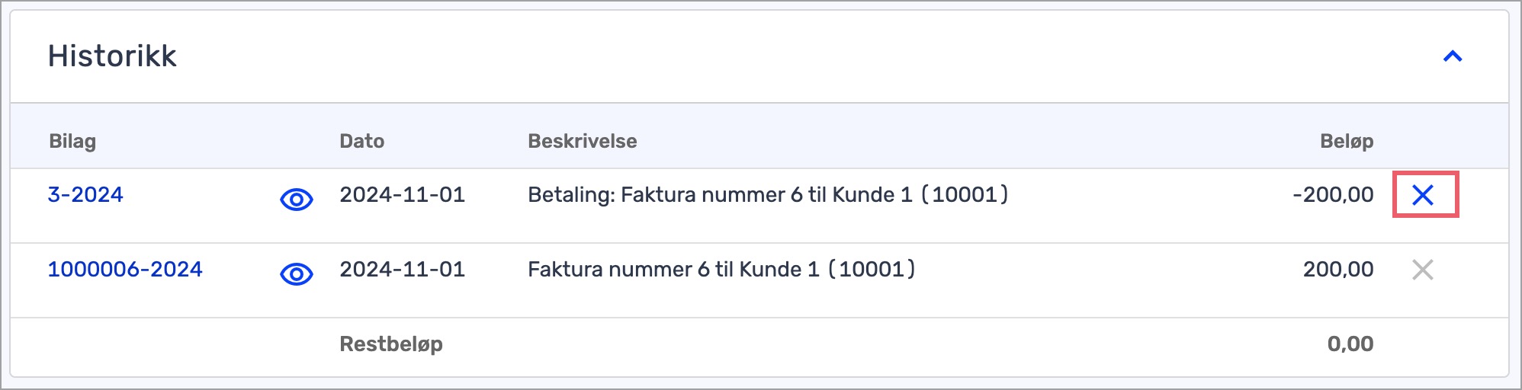Click the 0,00 remaining amount
Viewport: 1522px width, 390px height.
click(x=1350, y=344)
